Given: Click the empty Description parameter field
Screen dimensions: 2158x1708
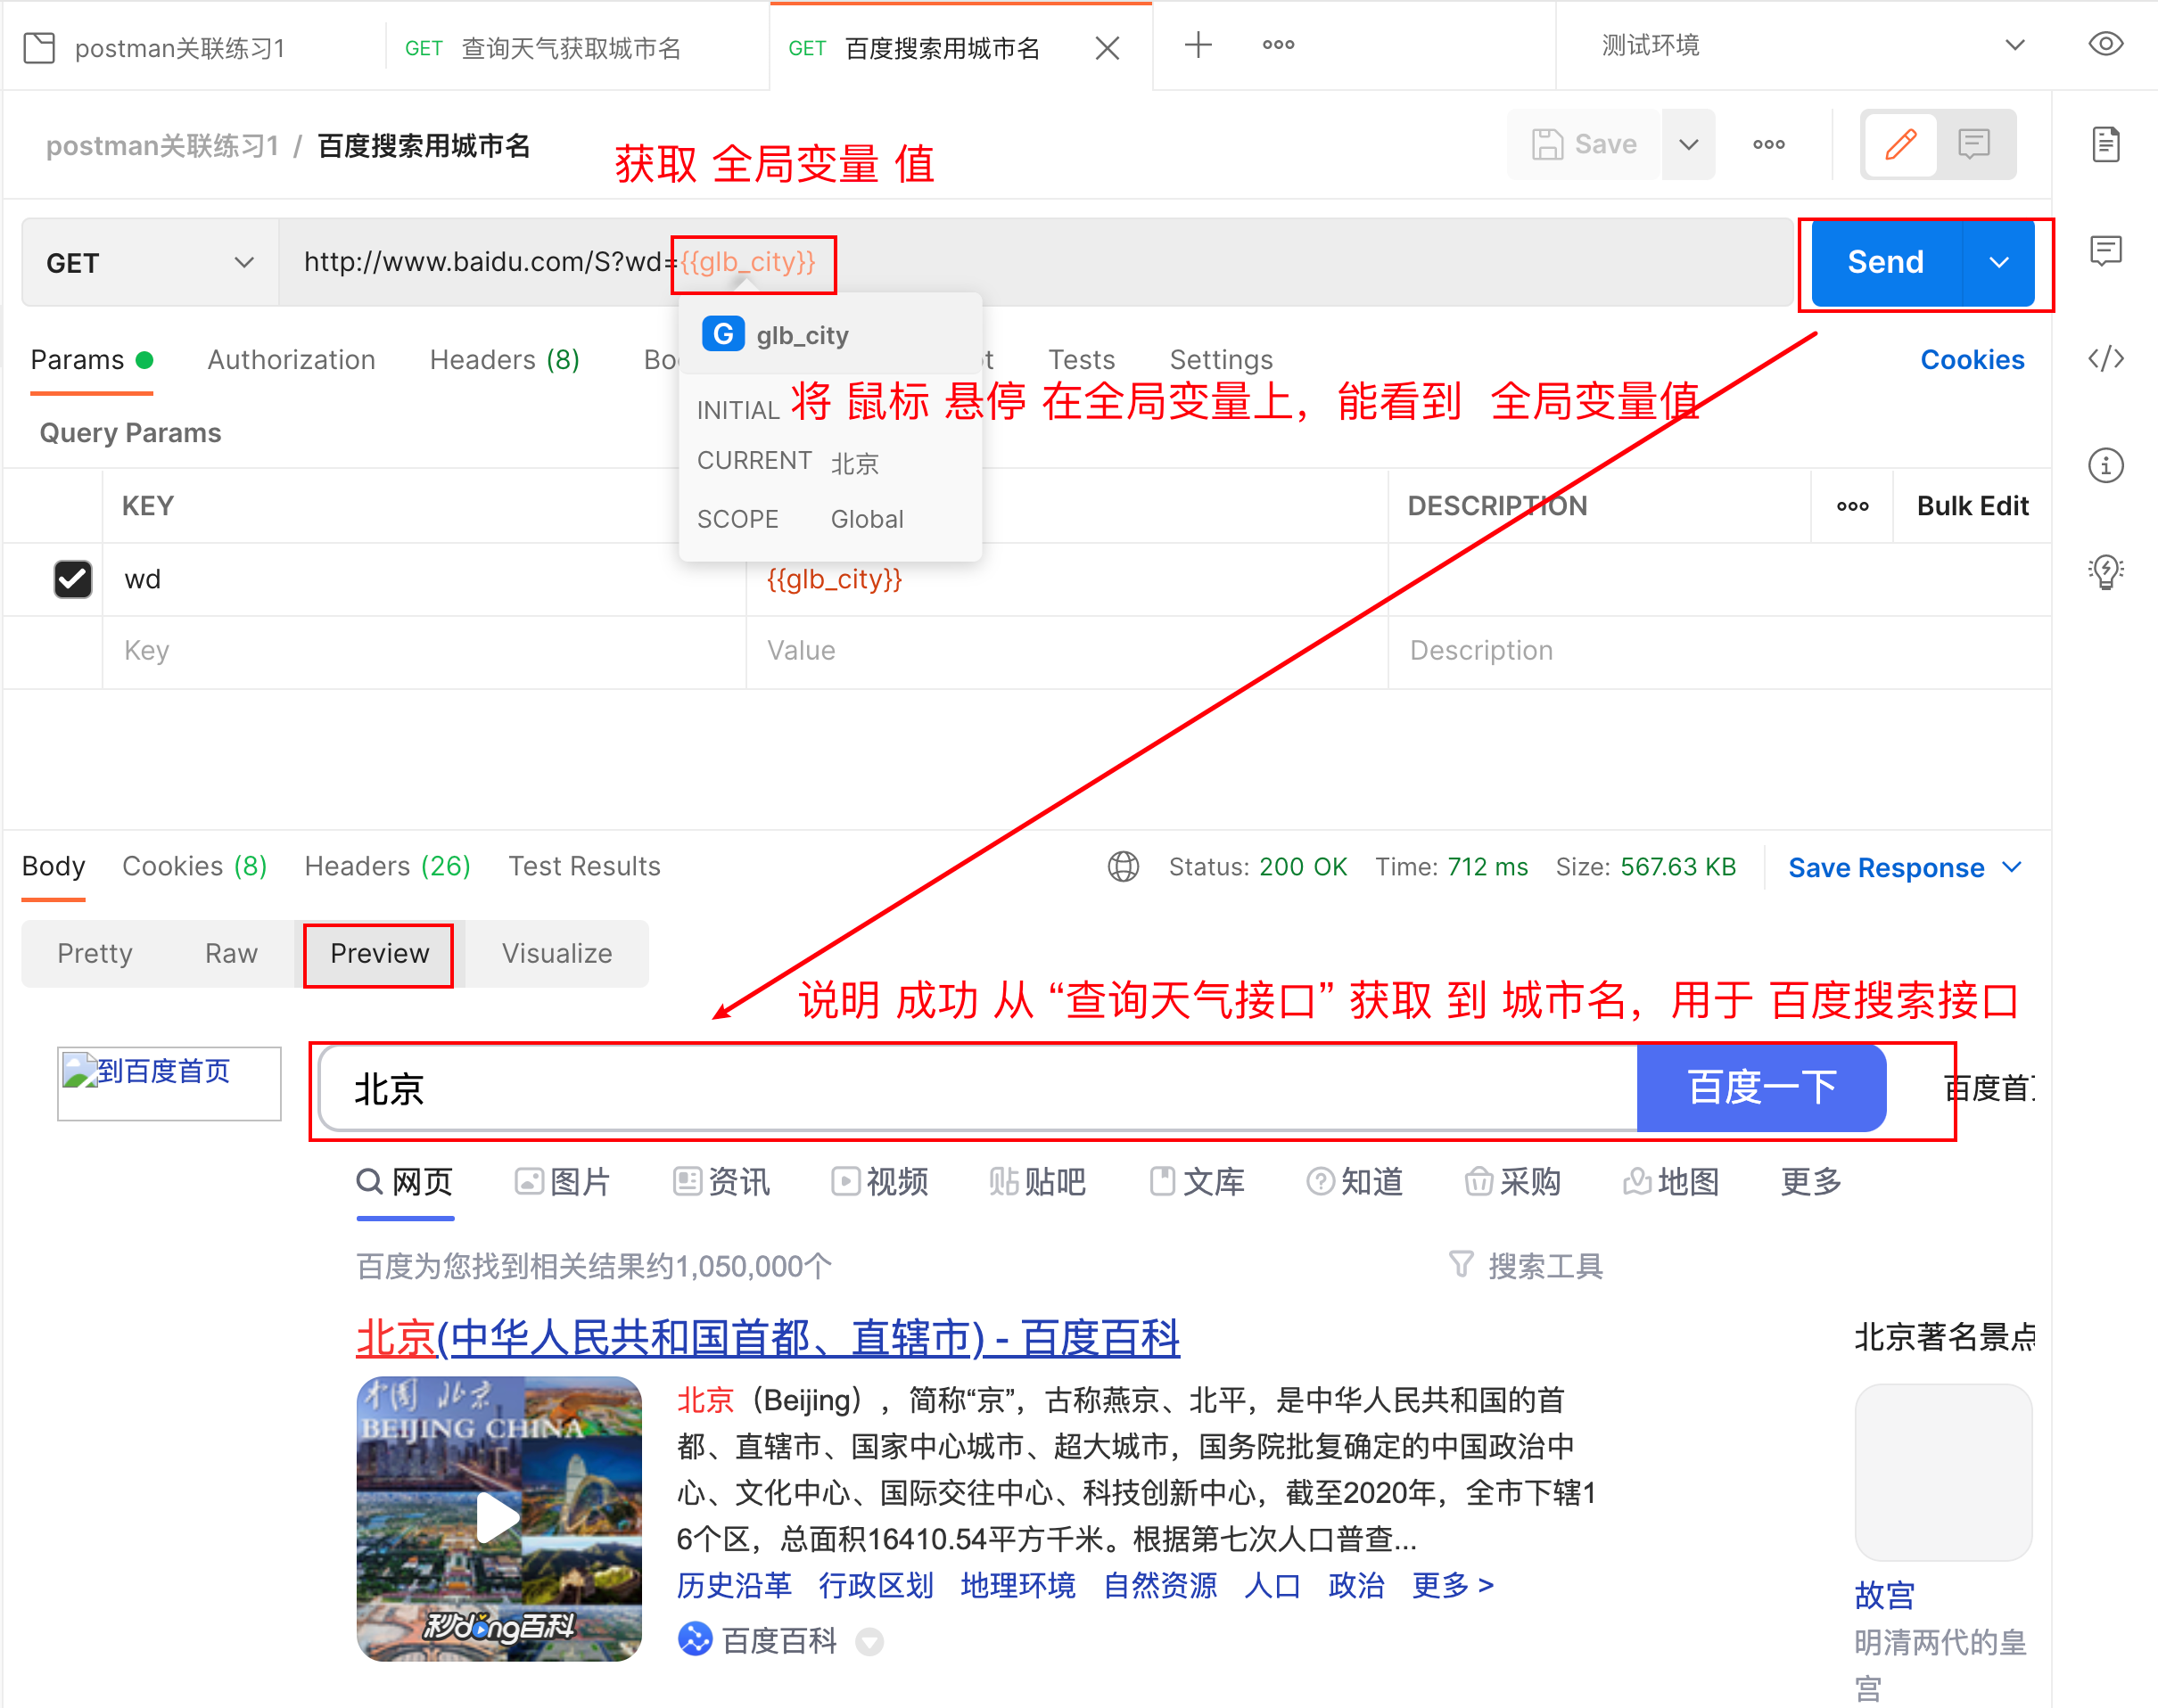Looking at the screenshot, I should pos(1718,651).
